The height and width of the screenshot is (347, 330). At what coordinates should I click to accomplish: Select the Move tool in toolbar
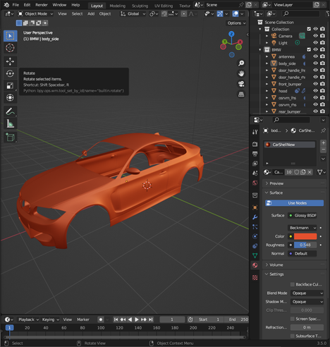coord(10,61)
